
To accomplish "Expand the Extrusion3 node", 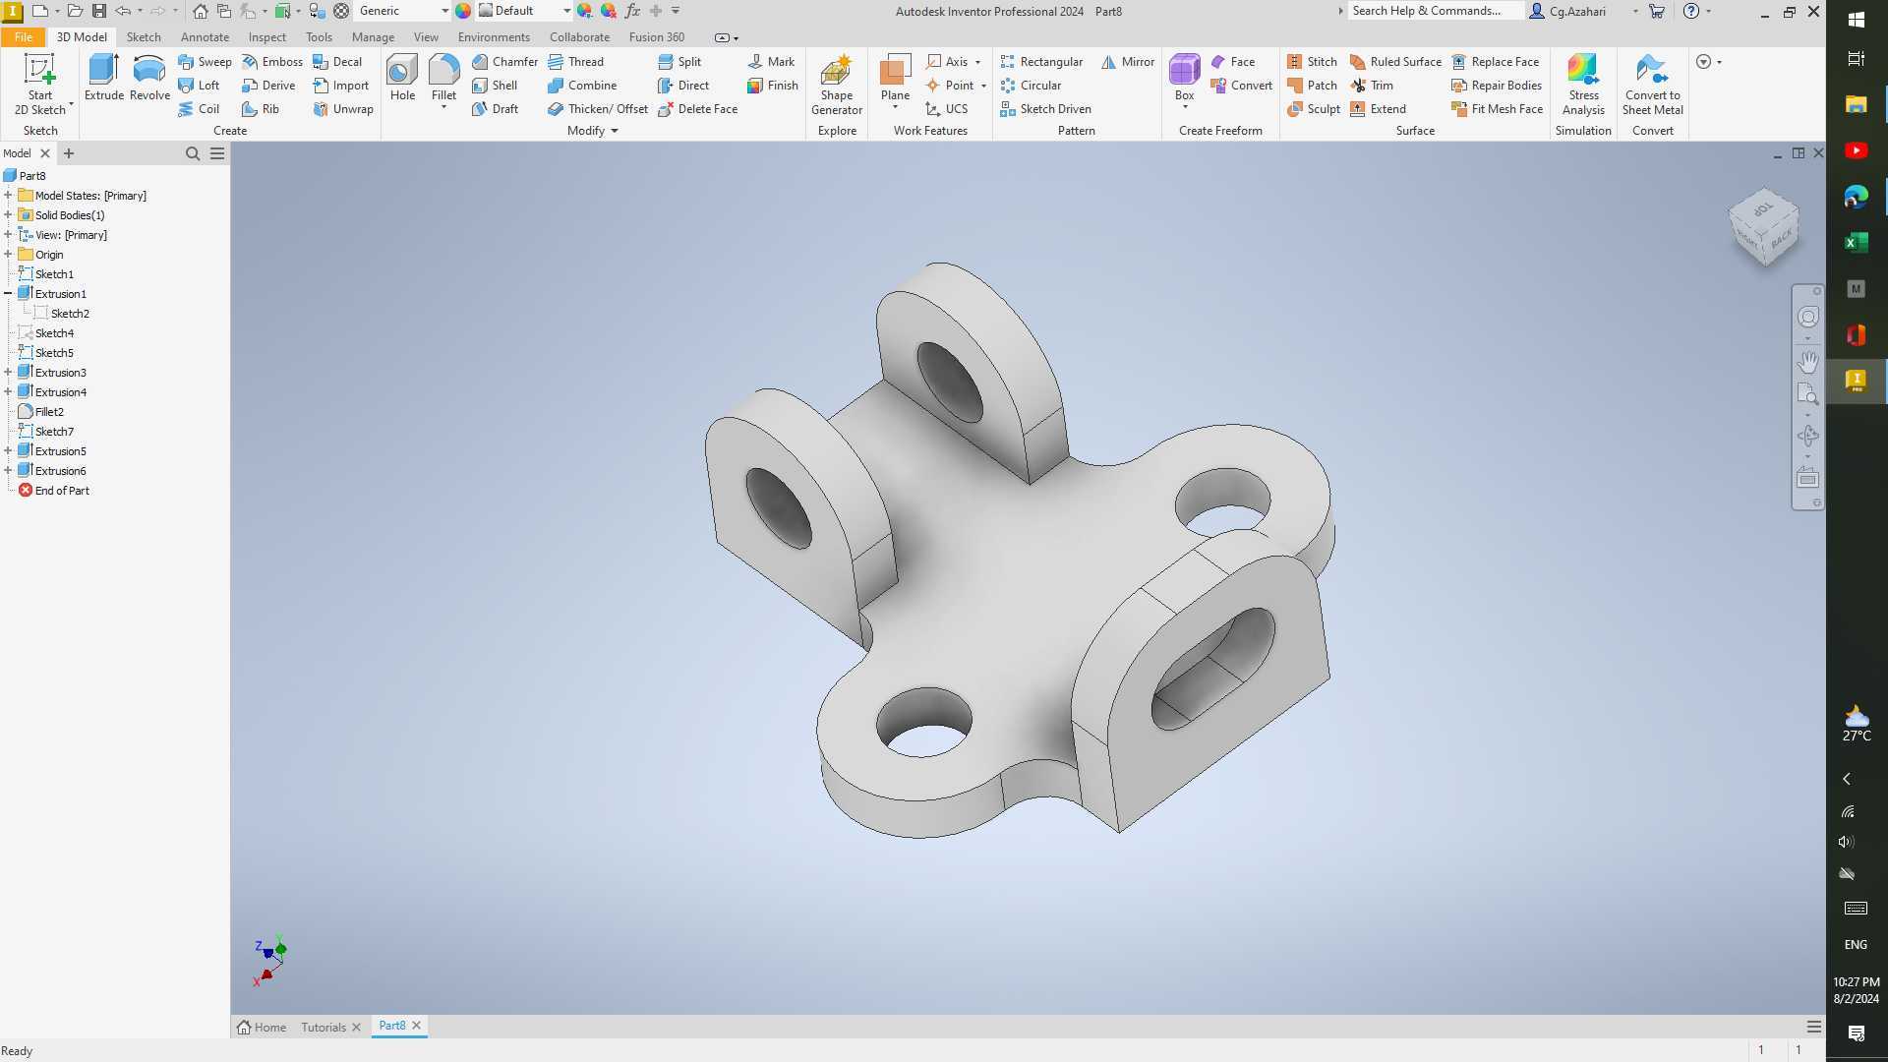I will tap(8, 373).
